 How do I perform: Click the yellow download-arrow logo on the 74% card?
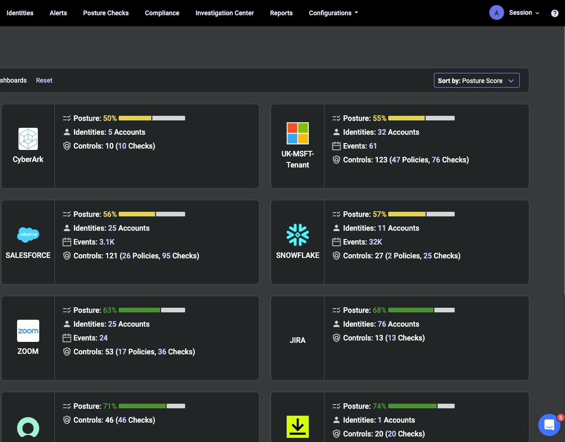tap(298, 427)
